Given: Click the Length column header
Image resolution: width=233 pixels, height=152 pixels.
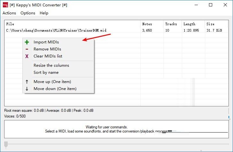Looking at the screenshot, I should (x=193, y=24).
